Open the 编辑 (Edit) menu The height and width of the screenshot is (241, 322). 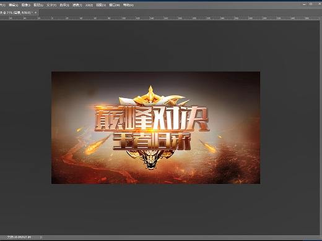[14, 5]
